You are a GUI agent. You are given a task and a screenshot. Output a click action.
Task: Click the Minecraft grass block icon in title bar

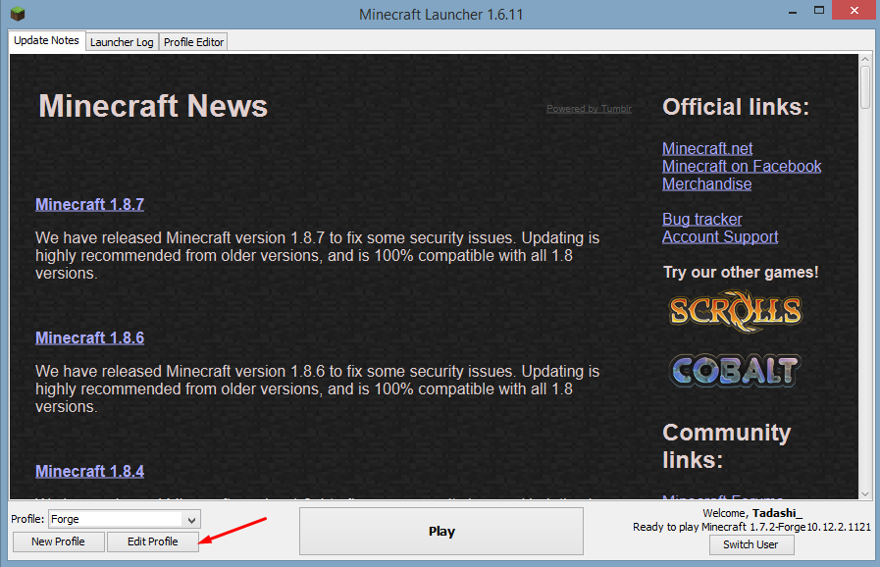(18, 14)
